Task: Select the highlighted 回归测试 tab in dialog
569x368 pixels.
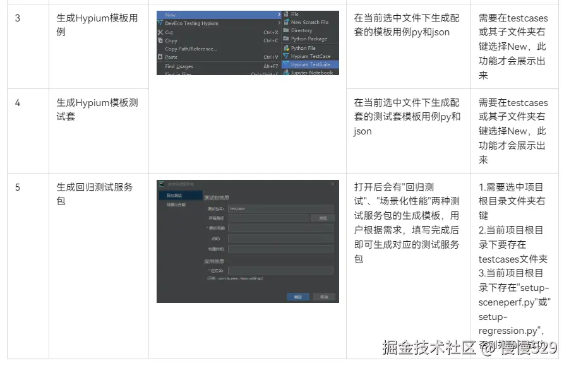Action: coord(181,196)
